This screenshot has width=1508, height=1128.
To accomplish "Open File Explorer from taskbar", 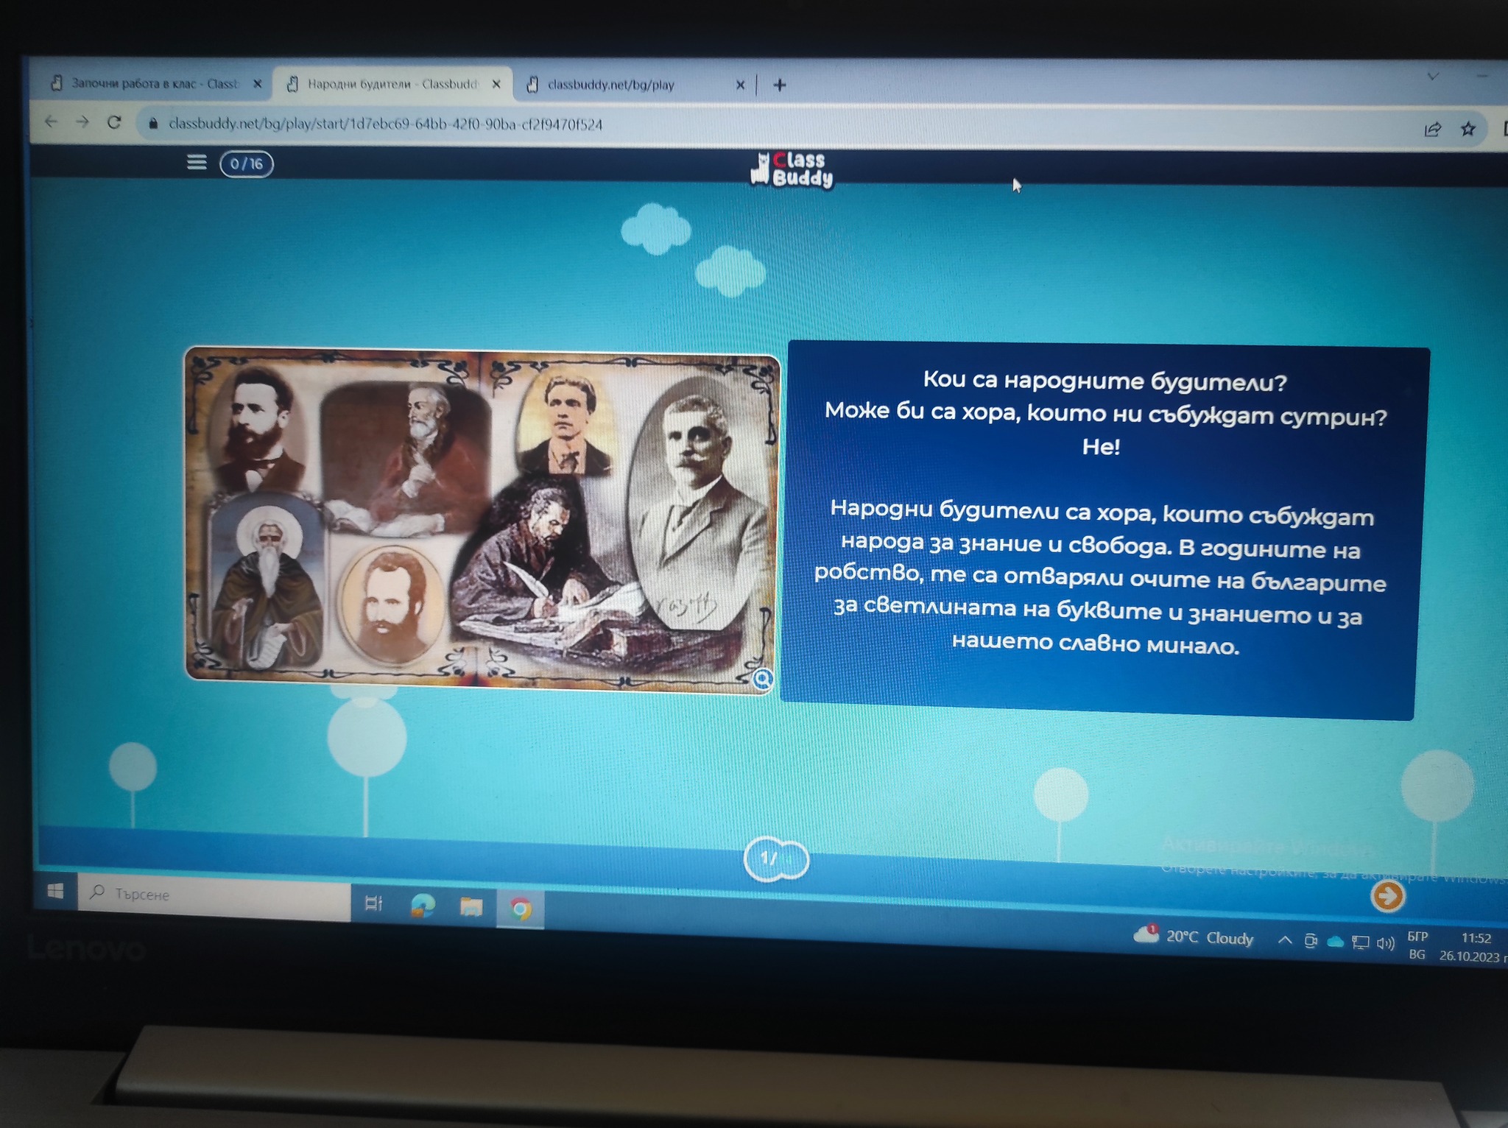I will [x=471, y=907].
